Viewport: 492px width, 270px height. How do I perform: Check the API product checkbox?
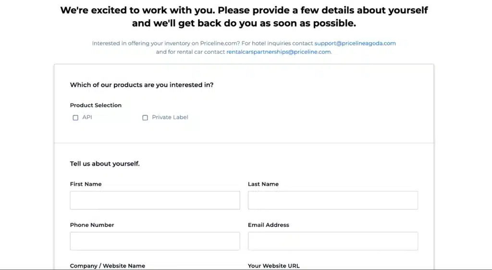tap(75, 117)
